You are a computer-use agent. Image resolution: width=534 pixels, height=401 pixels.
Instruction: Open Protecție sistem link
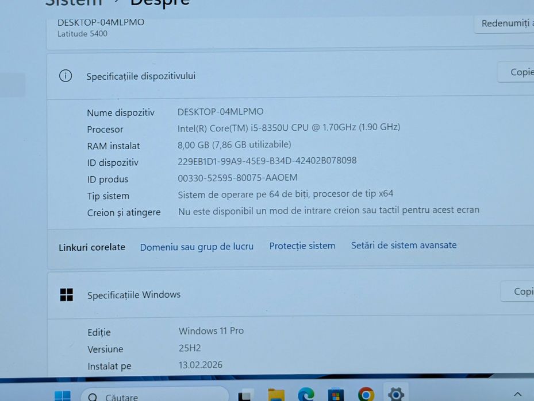(302, 246)
